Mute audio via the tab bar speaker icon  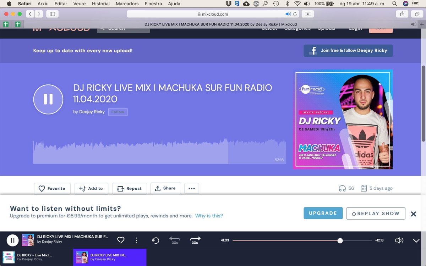pyautogui.click(x=414, y=24)
